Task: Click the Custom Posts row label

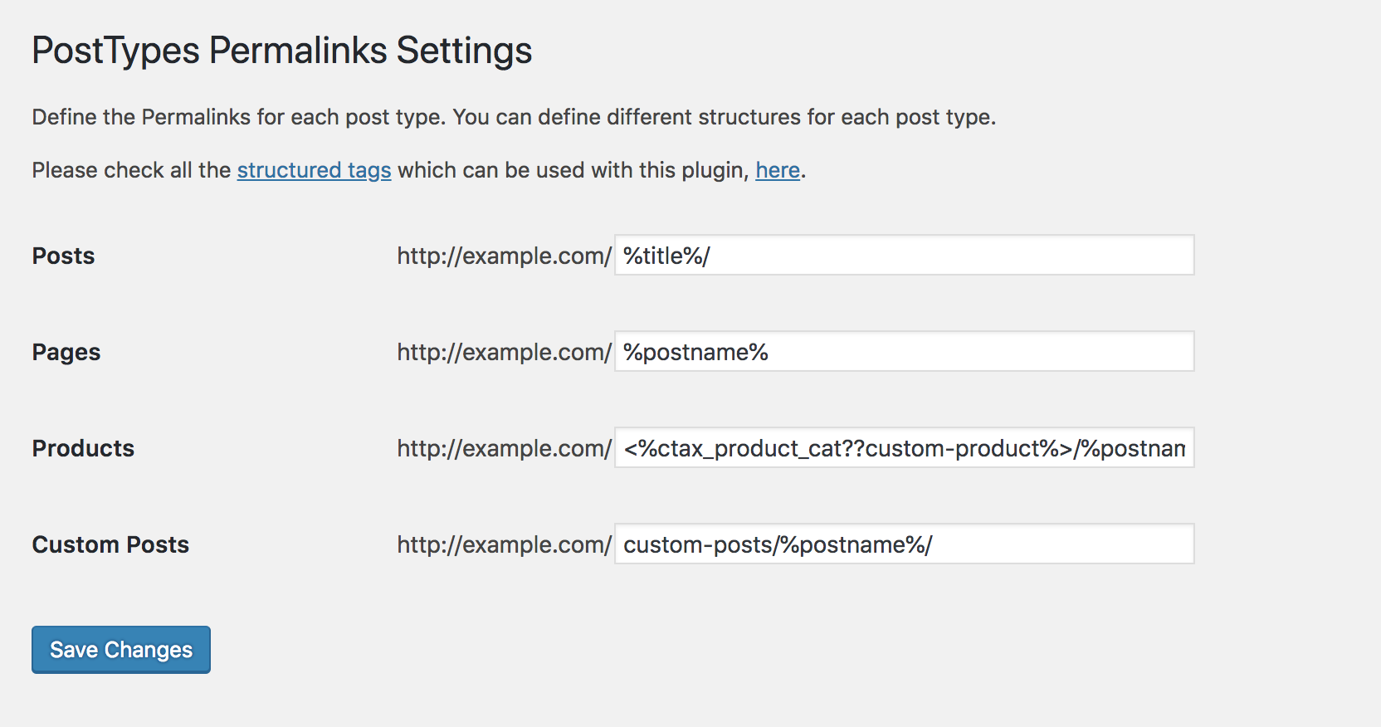Action: [110, 544]
